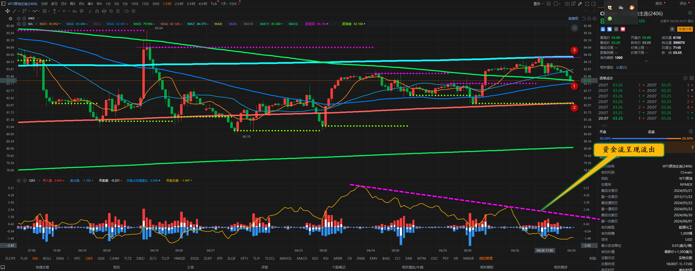The image size is (695, 271).
Task: Zoom in the chart with plus icon
Action: 594,19
